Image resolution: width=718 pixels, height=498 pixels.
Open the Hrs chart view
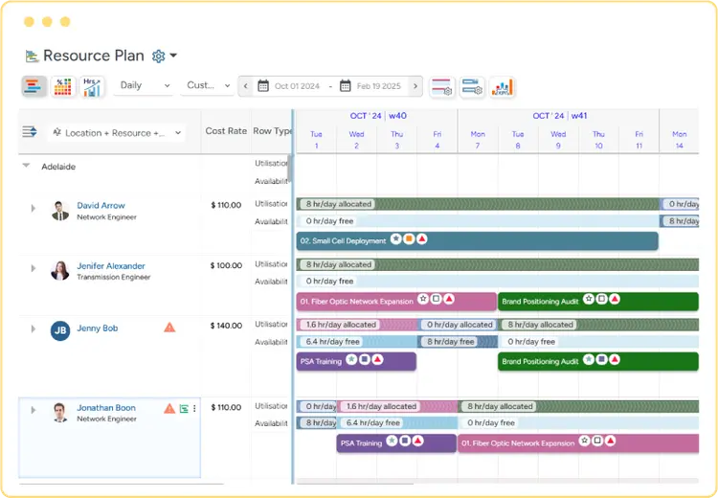point(92,86)
